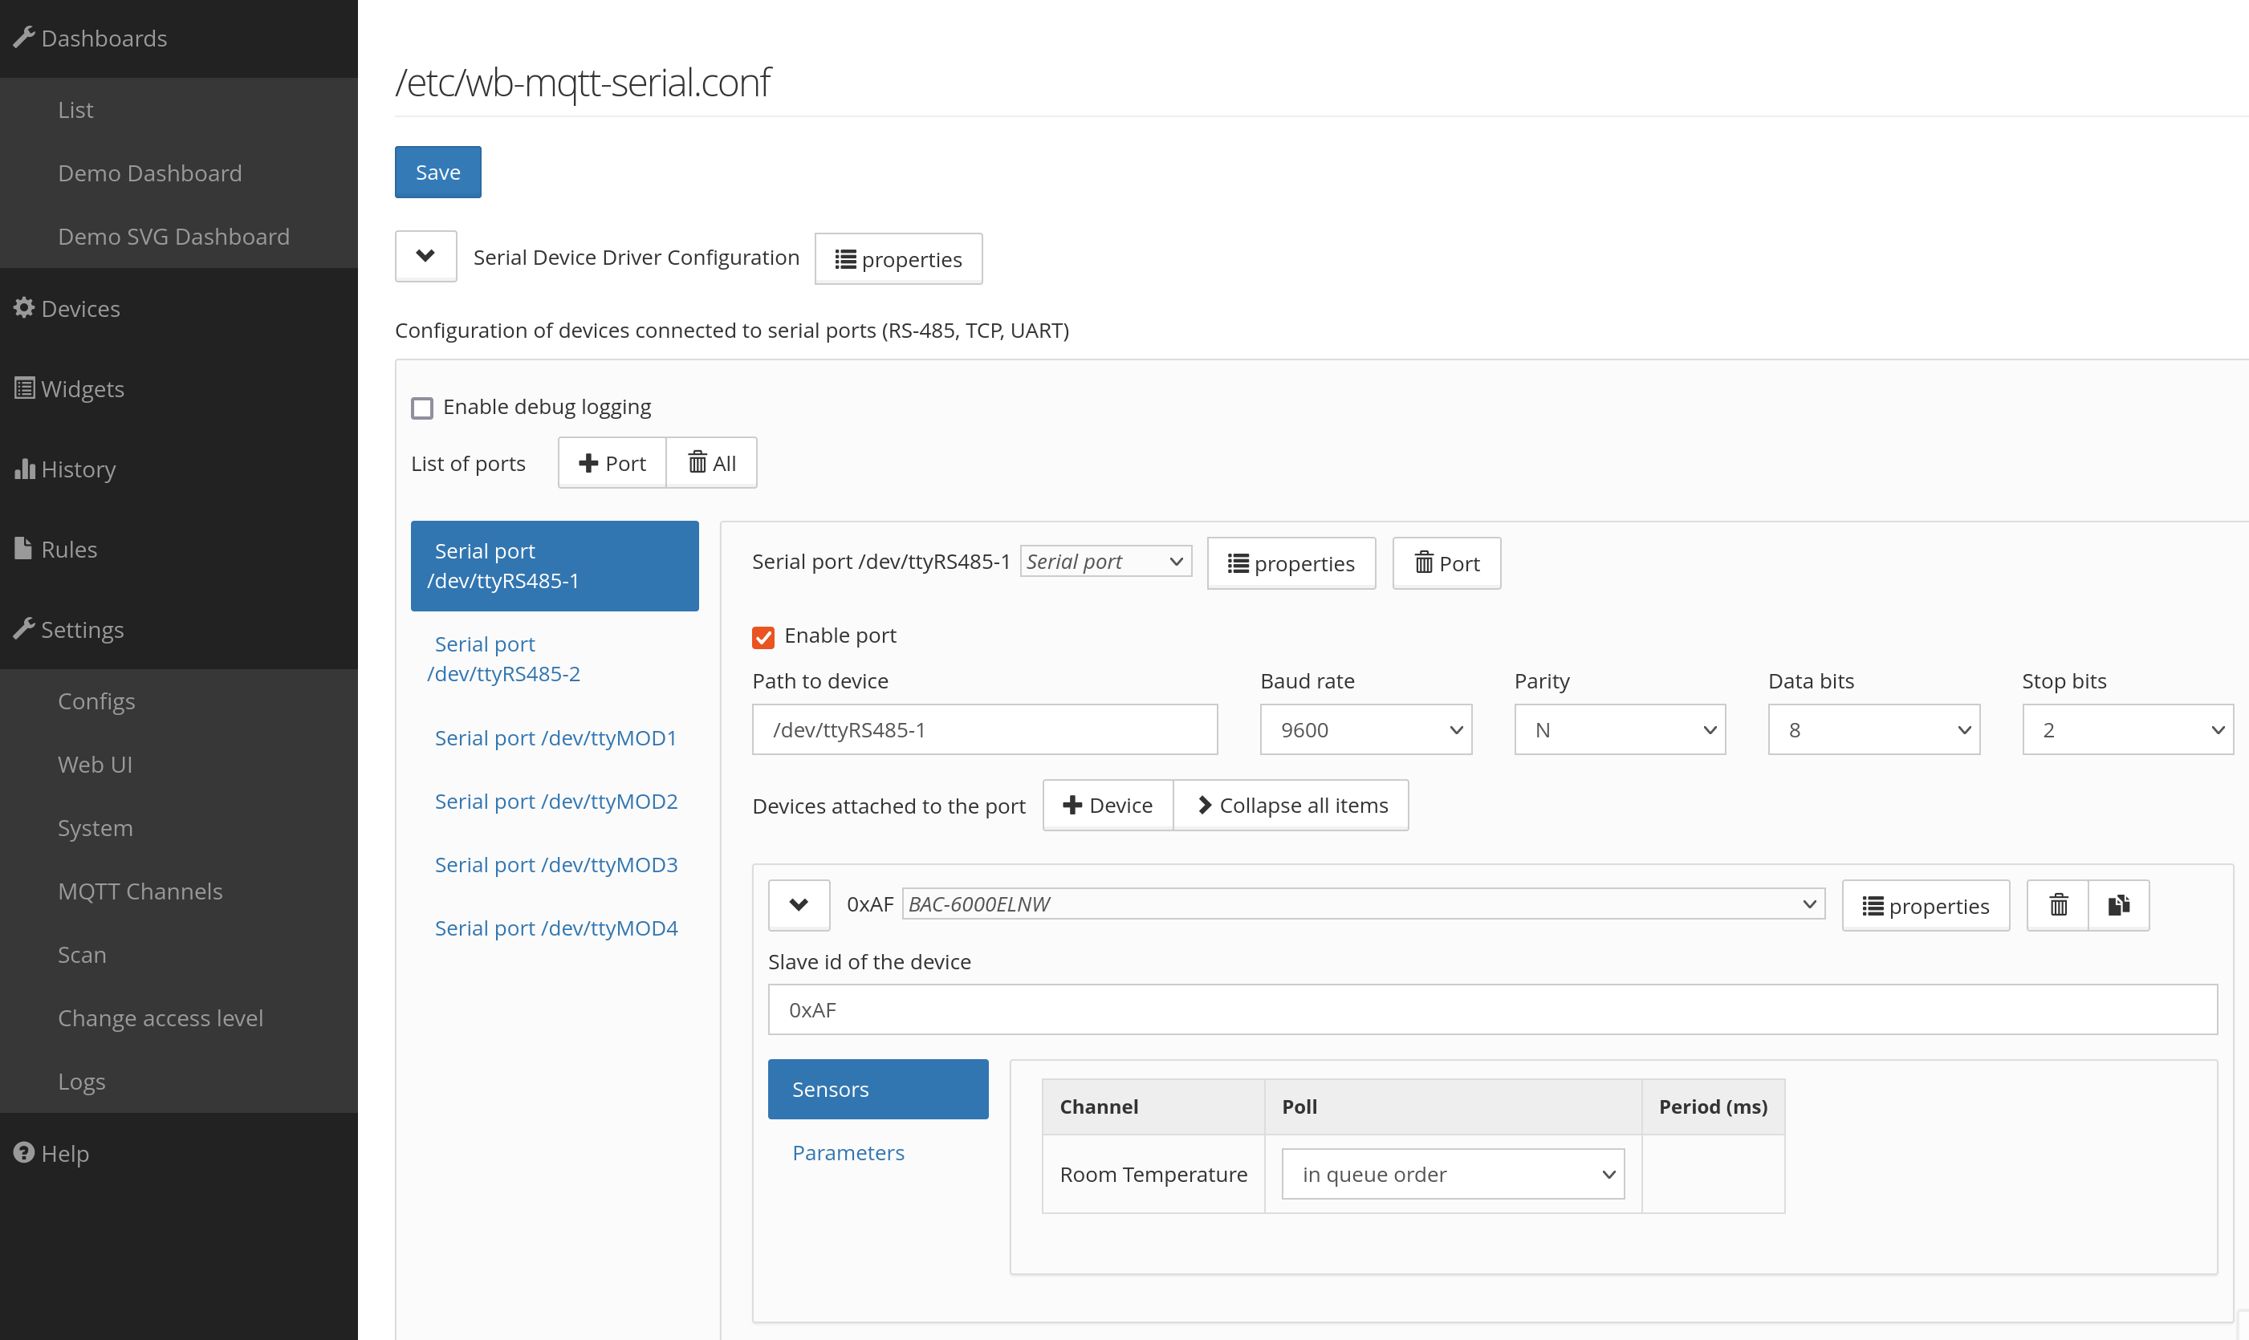Add a new Device to the port
2249x1340 pixels.
[1108, 806]
